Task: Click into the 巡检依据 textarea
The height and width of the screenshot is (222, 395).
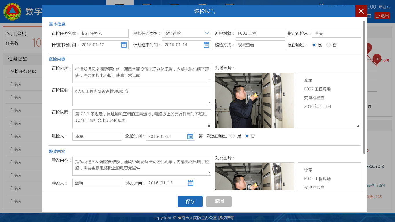Action: tap(142, 119)
